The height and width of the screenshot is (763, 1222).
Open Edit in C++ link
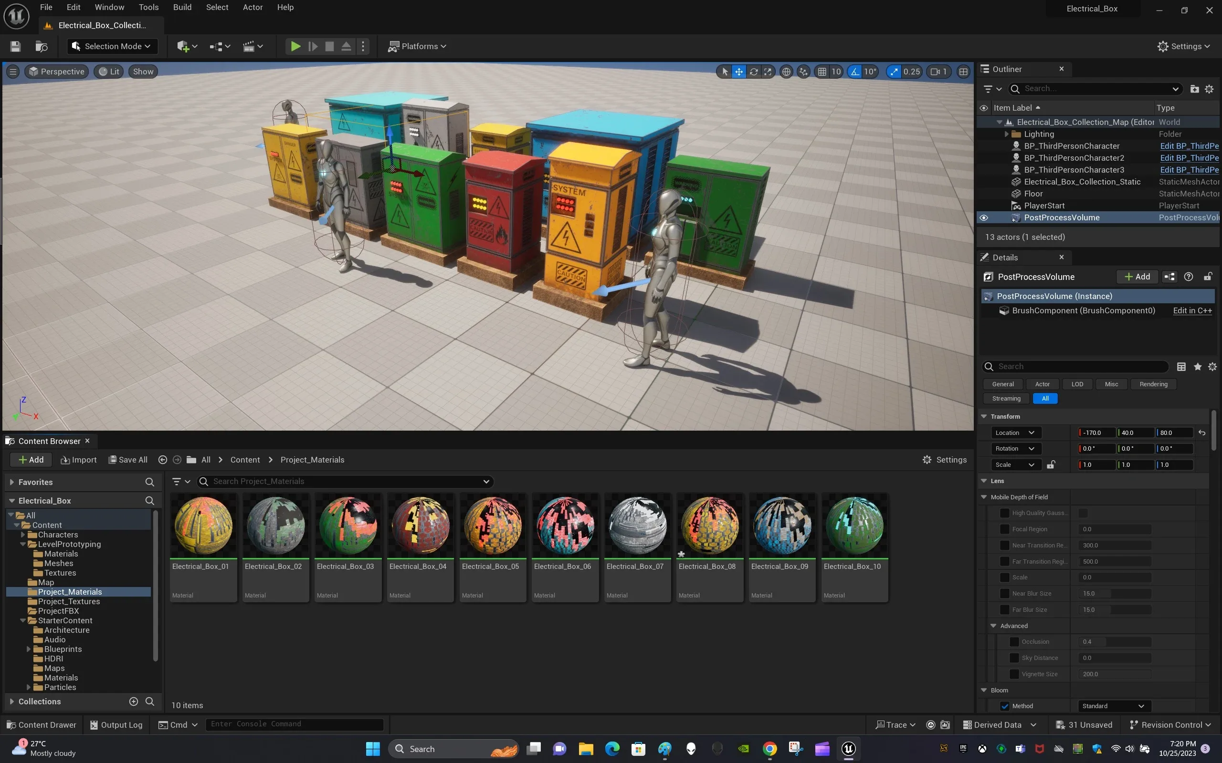(x=1192, y=311)
